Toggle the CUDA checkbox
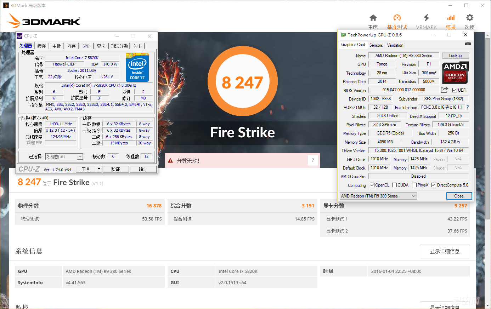This screenshot has width=491, height=309. tap(394, 185)
